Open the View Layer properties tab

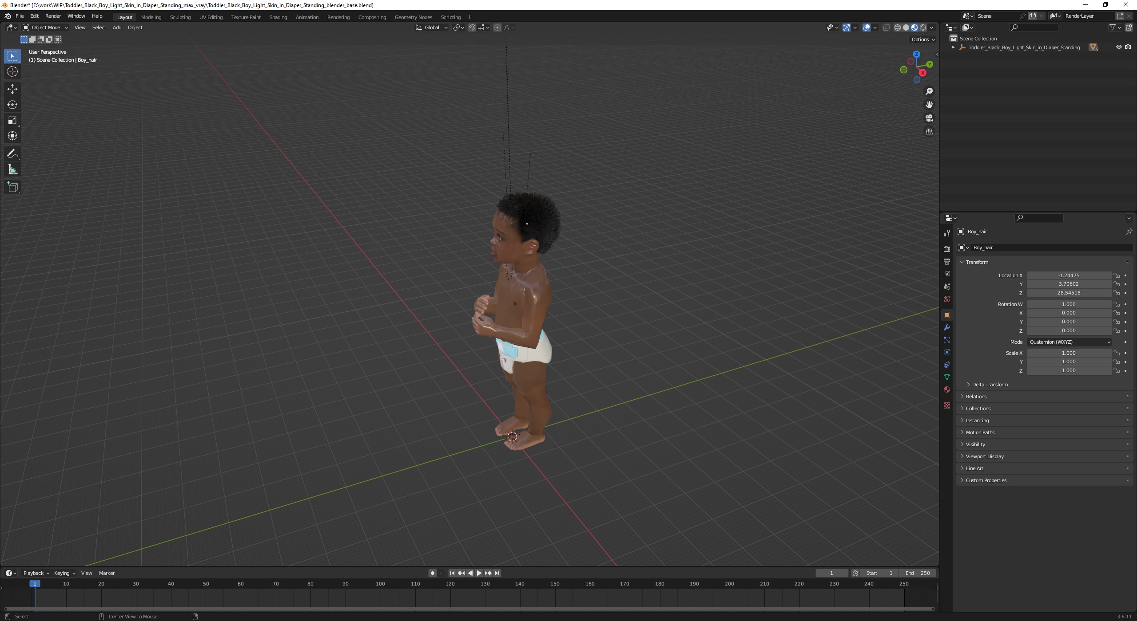pos(946,274)
